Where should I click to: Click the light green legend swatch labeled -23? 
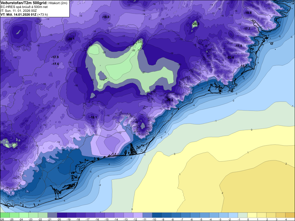click(33, 215)
